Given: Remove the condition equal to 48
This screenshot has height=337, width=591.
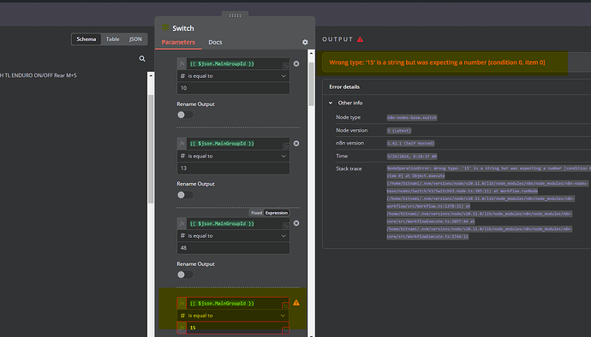Looking at the screenshot, I should coord(296,223).
